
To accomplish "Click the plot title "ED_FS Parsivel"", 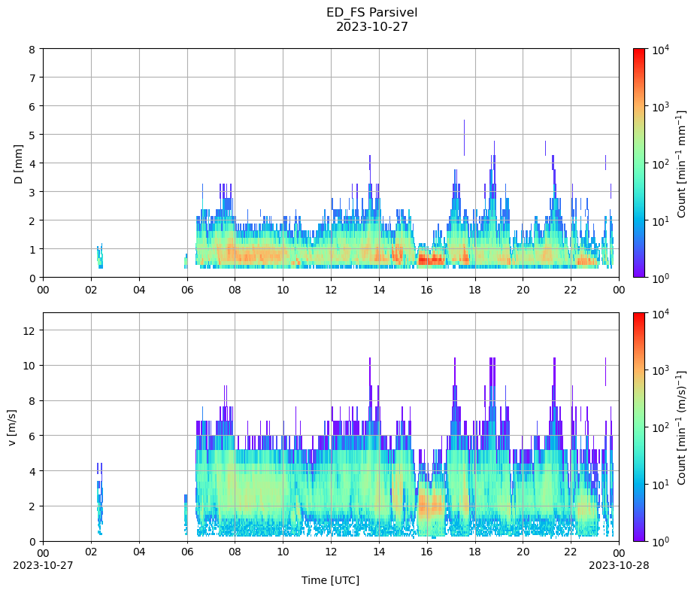I will pyautogui.click(x=371, y=13).
